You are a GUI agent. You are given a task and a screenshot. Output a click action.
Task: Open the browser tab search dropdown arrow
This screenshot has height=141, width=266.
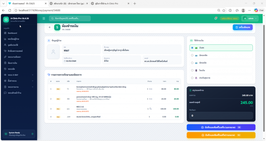click(3, 4)
